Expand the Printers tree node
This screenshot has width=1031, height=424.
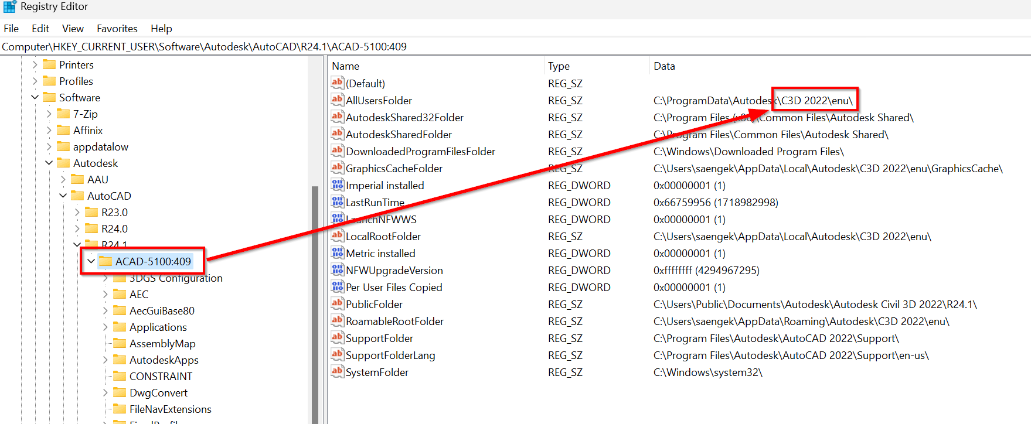click(35, 64)
